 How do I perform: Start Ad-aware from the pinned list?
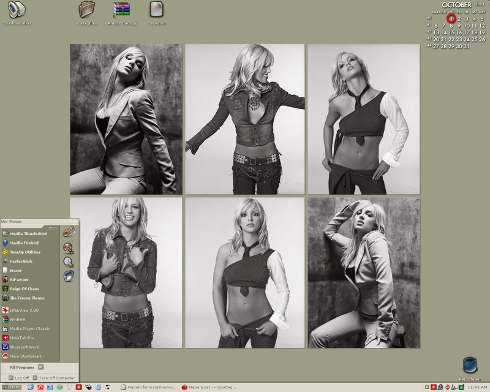[x=21, y=279]
